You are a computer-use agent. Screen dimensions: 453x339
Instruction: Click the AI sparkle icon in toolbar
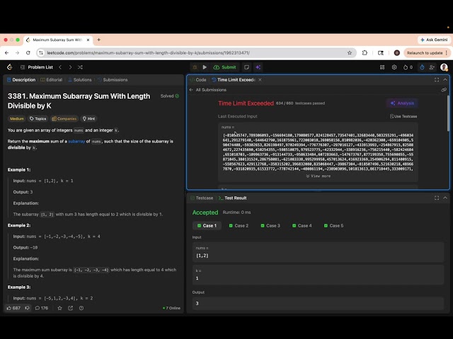click(258, 67)
